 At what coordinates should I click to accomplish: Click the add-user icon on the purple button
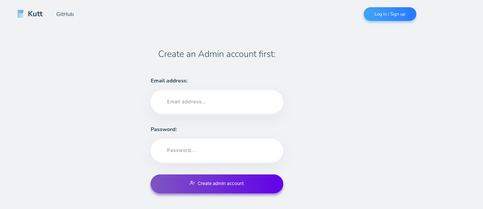192,183
